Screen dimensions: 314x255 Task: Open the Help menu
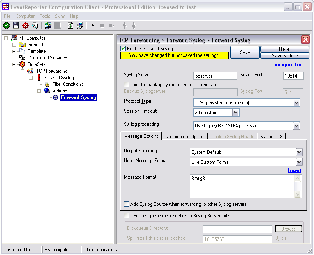tap(74, 16)
